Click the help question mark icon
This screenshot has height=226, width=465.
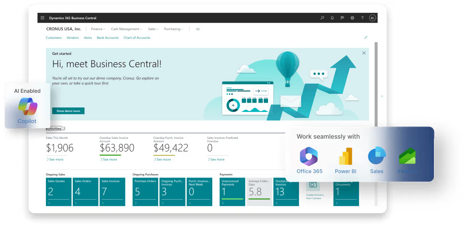(x=362, y=18)
